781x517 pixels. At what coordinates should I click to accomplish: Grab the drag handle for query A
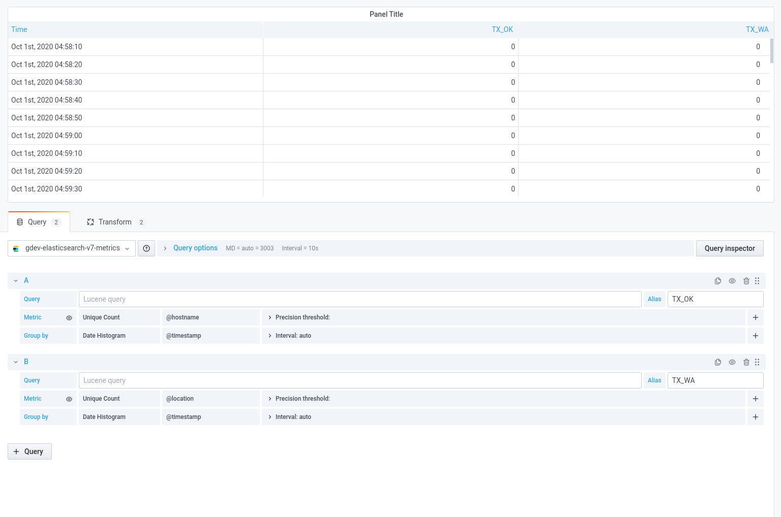(x=757, y=281)
